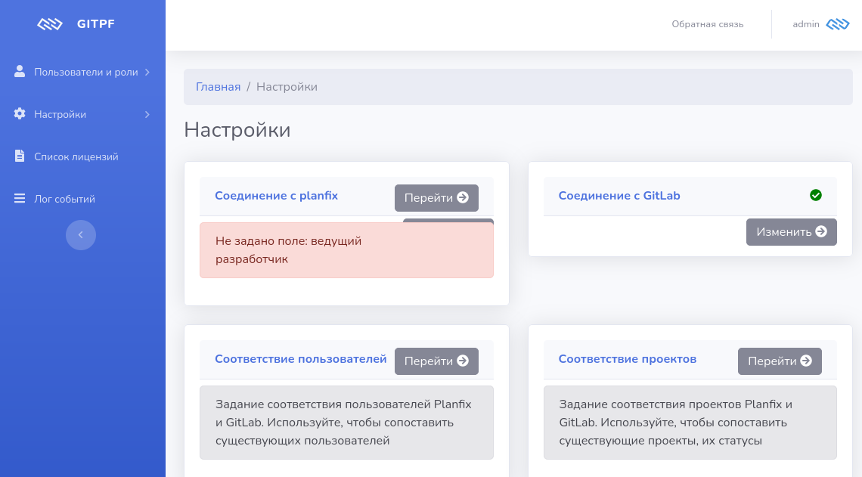Image resolution: width=862 pixels, height=477 pixels.
Task: Click arrow icon on Соответствие пользователей Перейти
Action: point(463,361)
